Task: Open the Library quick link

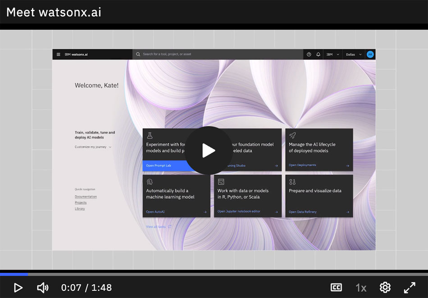Action: click(x=80, y=209)
